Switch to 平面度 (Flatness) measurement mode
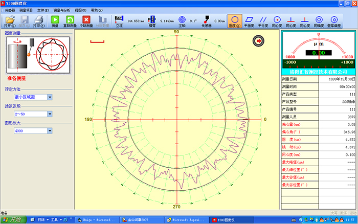Image resolution: width=358 pixels, height=224 pixels. (x=250, y=20)
